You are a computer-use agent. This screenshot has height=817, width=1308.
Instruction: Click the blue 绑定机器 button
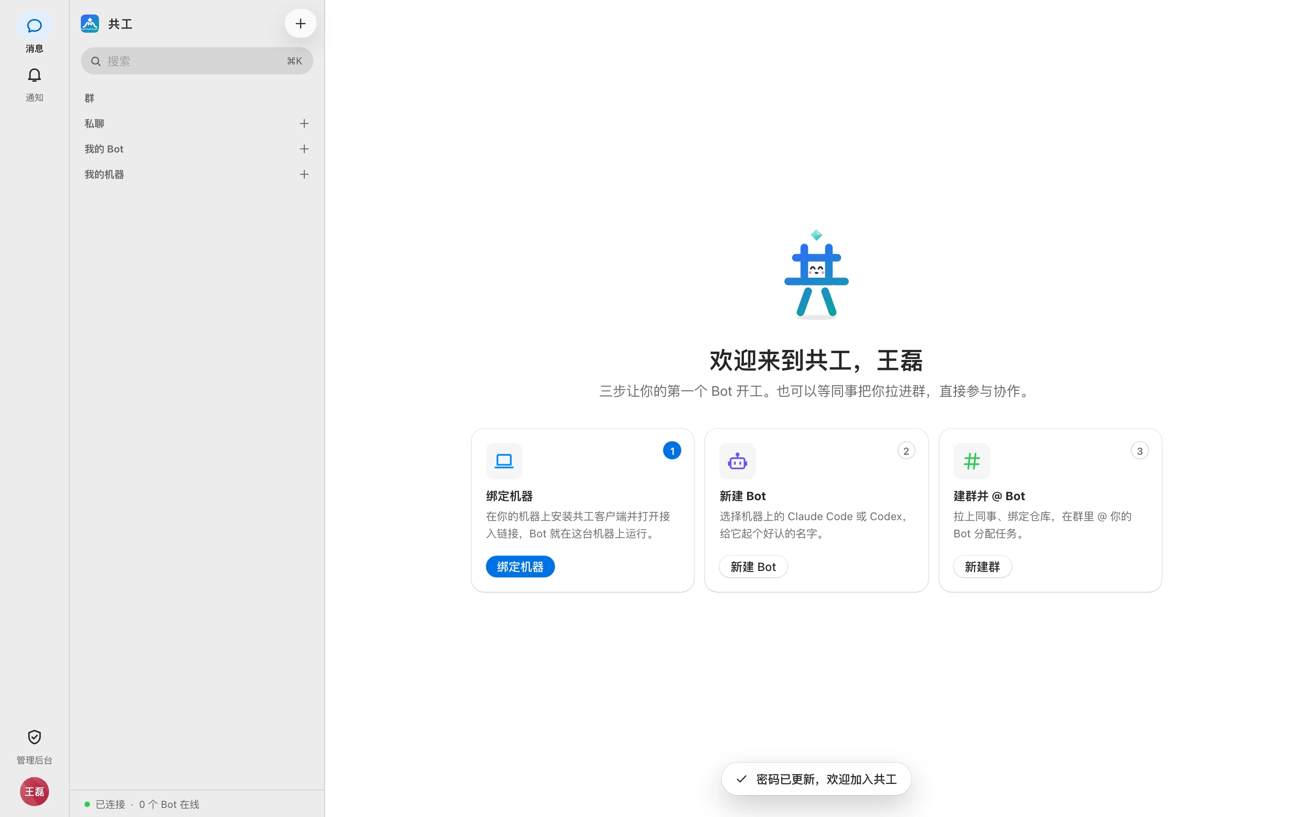tap(520, 567)
